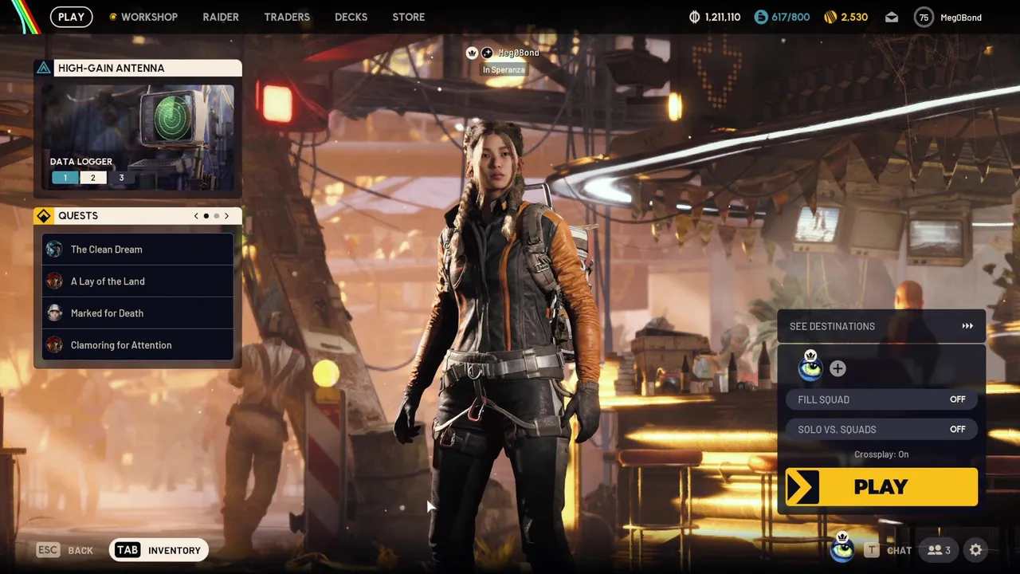Click the triple-arrow icon on See Destinations
This screenshot has width=1020, height=574.
point(967,326)
